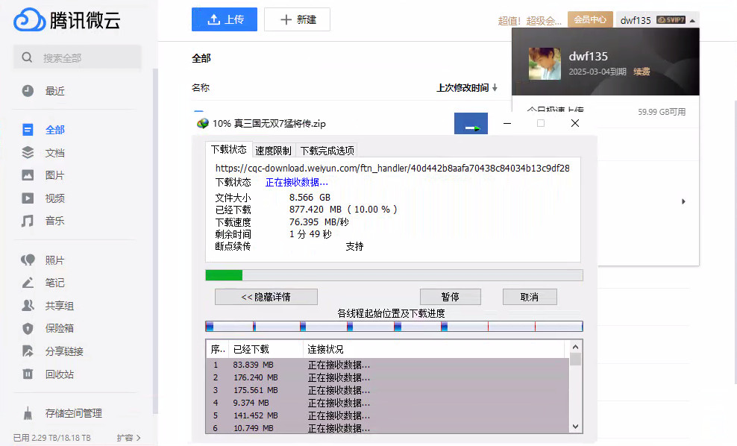Click the SVIP7 badge

pyautogui.click(x=671, y=19)
